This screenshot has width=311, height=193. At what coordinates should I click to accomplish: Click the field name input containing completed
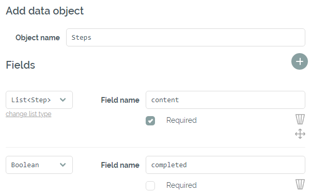[x=225, y=165]
